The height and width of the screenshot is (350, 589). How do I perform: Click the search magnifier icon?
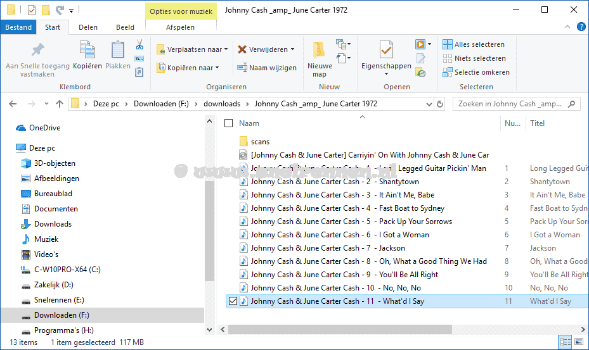click(571, 104)
